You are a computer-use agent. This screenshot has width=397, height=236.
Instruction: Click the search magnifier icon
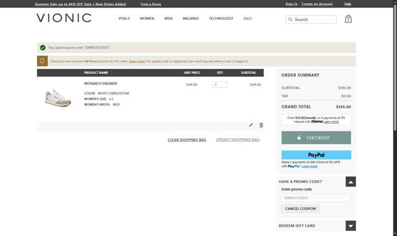coord(290,19)
